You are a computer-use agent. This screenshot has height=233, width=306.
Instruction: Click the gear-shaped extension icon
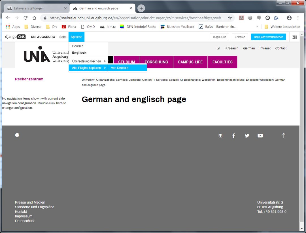(x=250, y=18)
